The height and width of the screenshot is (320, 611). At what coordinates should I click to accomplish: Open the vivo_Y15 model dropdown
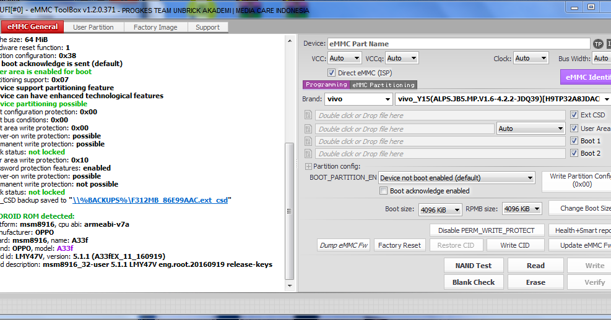(503, 99)
